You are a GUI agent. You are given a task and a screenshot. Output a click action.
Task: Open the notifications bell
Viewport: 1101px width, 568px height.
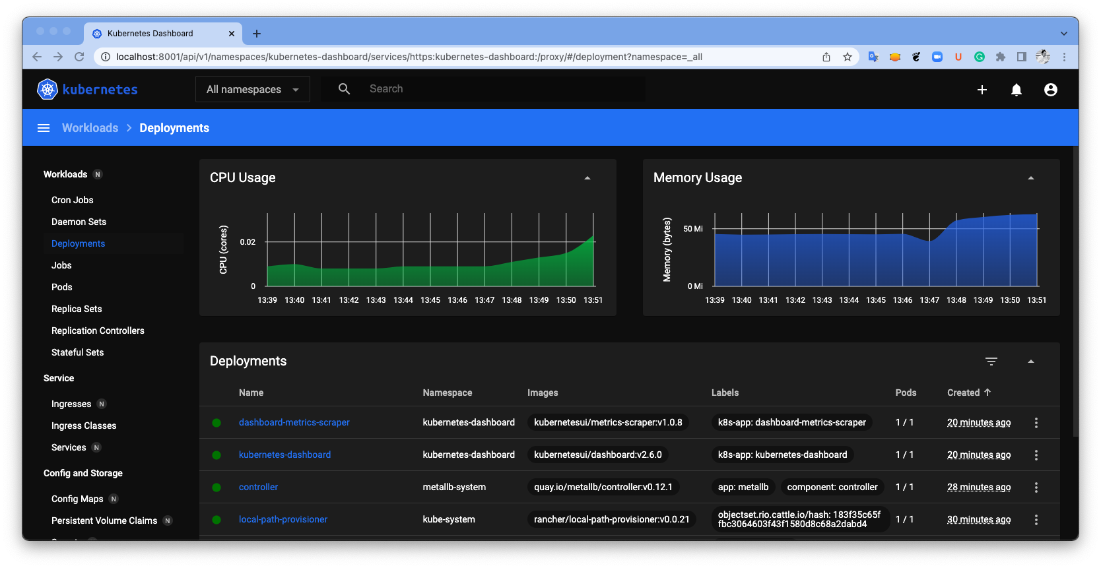coord(1017,90)
